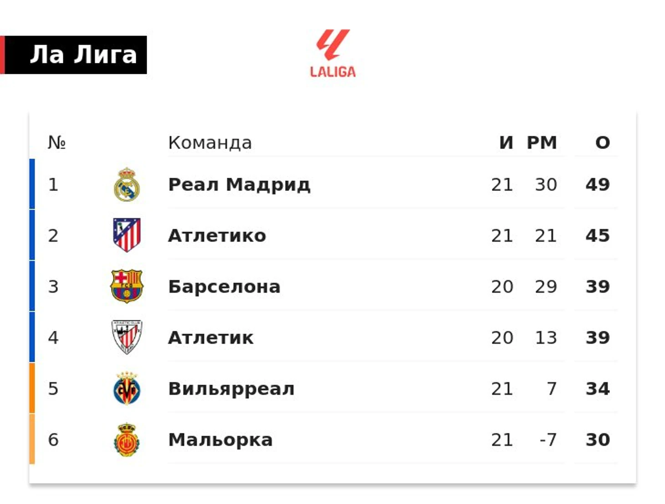Viewport: 665px width, 504px height.
Task: Click the Barcelona crest icon
Action: coord(127,286)
